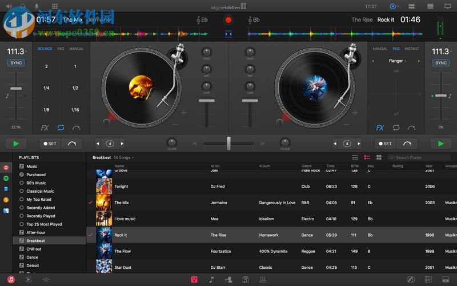Play the left deck

pyautogui.click(x=16, y=144)
